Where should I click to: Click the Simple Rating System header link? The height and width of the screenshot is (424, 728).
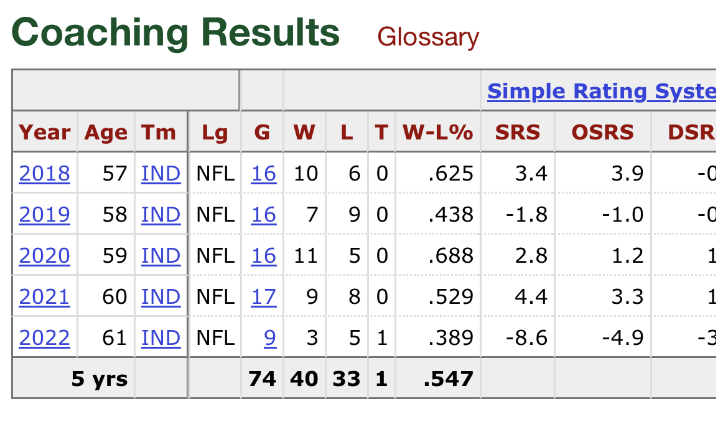pos(601,92)
